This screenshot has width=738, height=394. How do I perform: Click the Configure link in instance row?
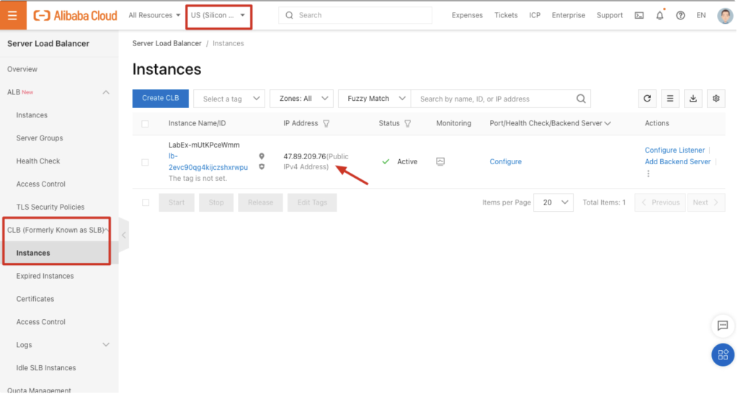point(505,162)
